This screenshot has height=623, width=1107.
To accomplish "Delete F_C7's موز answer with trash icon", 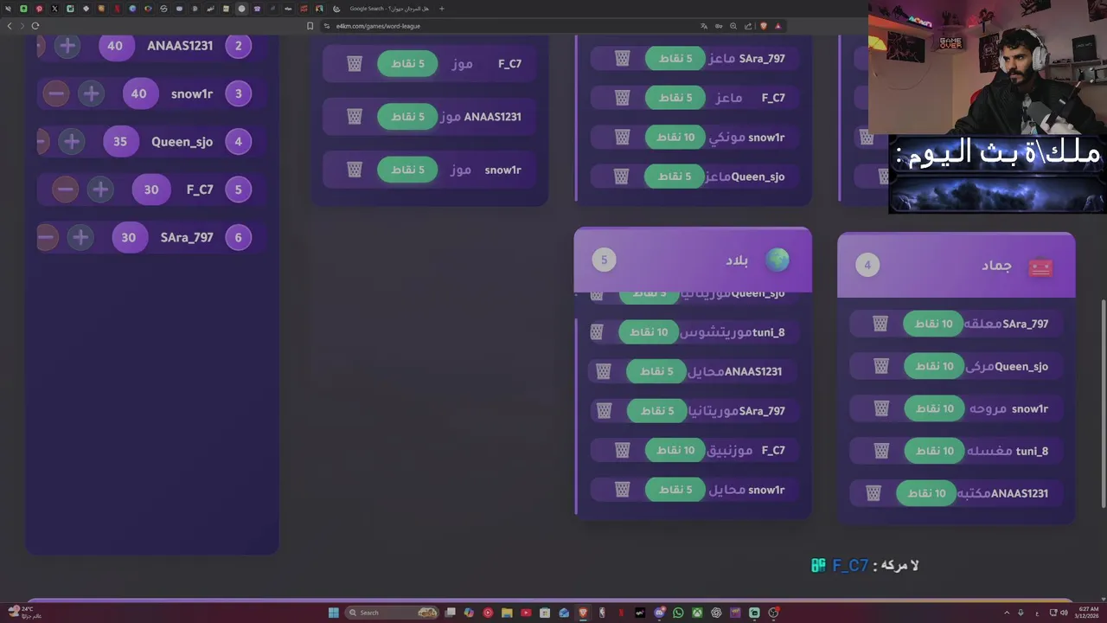I will [355, 64].
